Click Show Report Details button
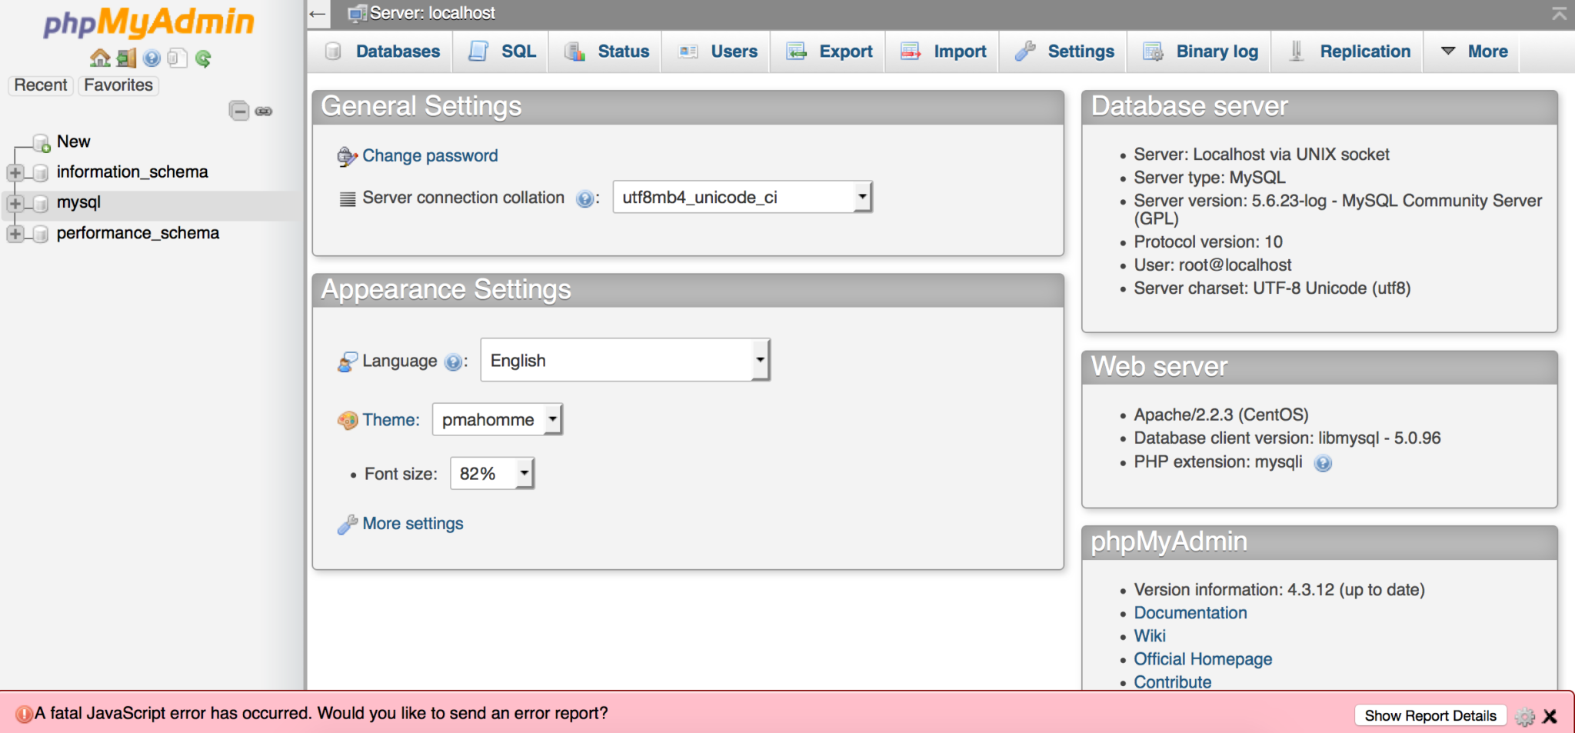Image resolution: width=1575 pixels, height=733 pixels. pyautogui.click(x=1430, y=715)
